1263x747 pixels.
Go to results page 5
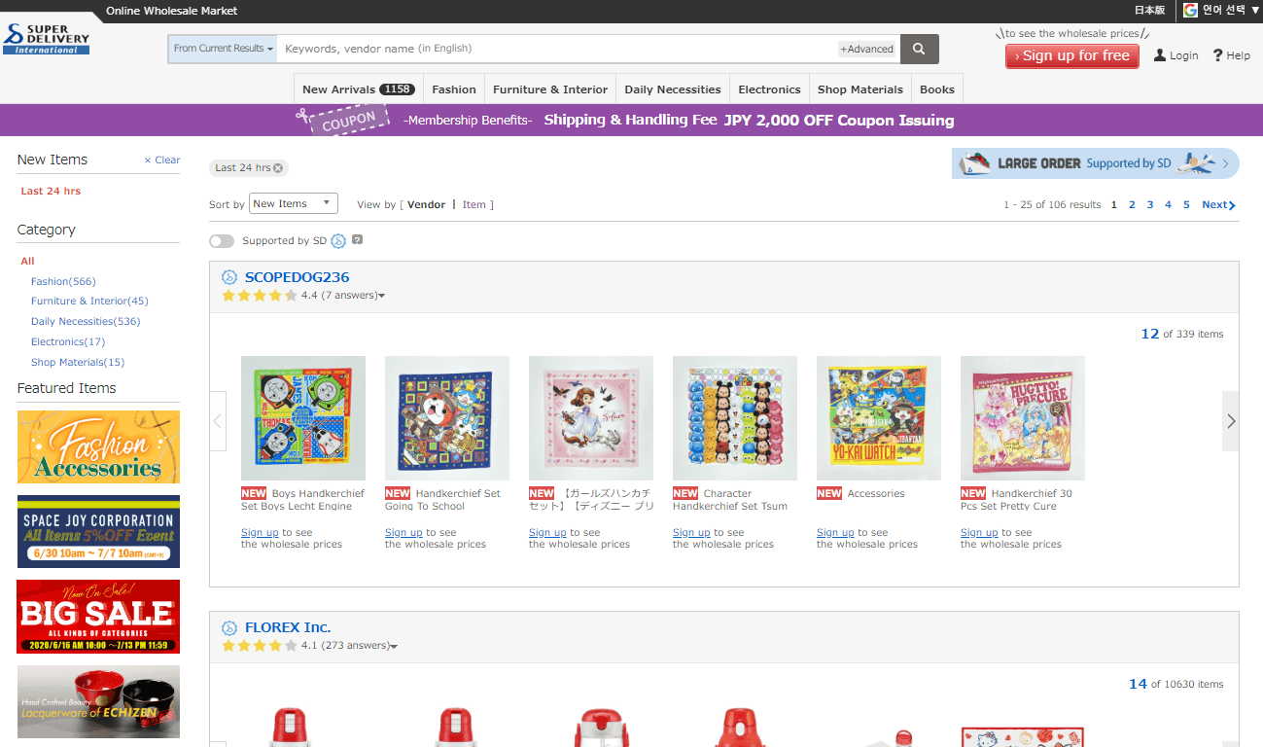(1186, 204)
